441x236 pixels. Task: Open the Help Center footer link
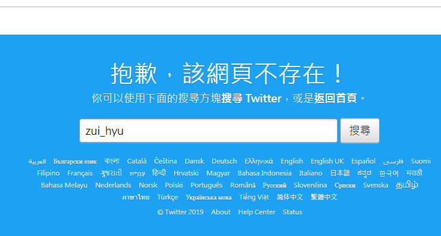[x=257, y=212]
